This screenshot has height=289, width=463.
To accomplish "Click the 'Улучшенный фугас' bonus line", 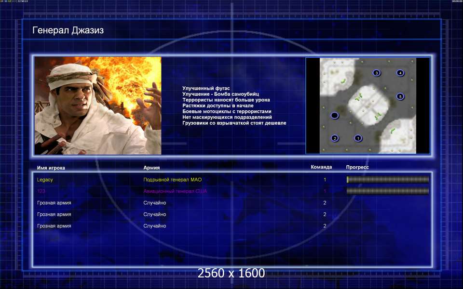I will coord(206,88).
